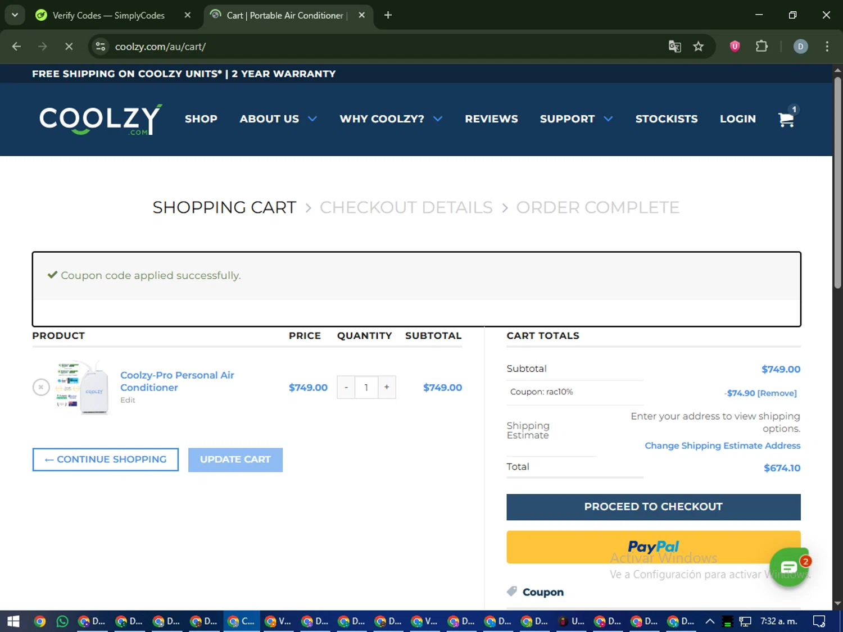The image size is (843, 632).
Task: Open the U... taskbar window
Action: (572, 621)
